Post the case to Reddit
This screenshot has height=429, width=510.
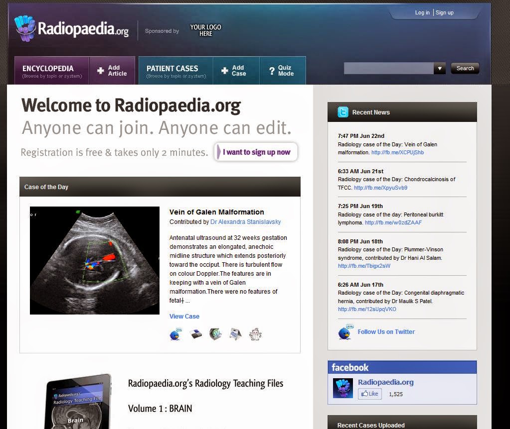pos(254,334)
